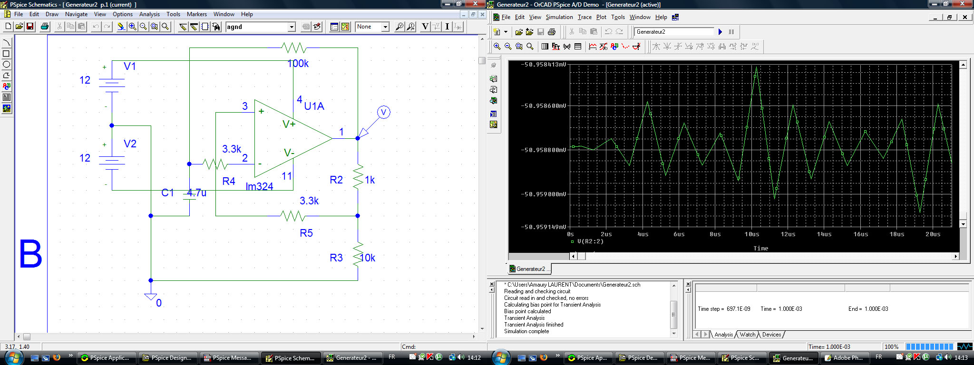This screenshot has width=974, height=365.
Task: Open PSpice Design Manager from taskbar
Action: pyautogui.click(x=167, y=358)
